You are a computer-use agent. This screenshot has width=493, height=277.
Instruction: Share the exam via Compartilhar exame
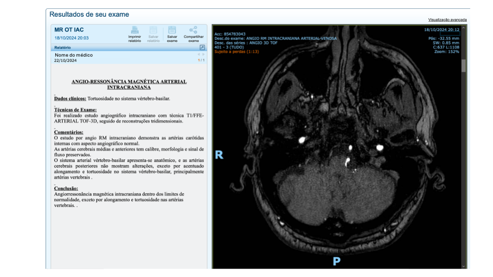click(x=193, y=31)
